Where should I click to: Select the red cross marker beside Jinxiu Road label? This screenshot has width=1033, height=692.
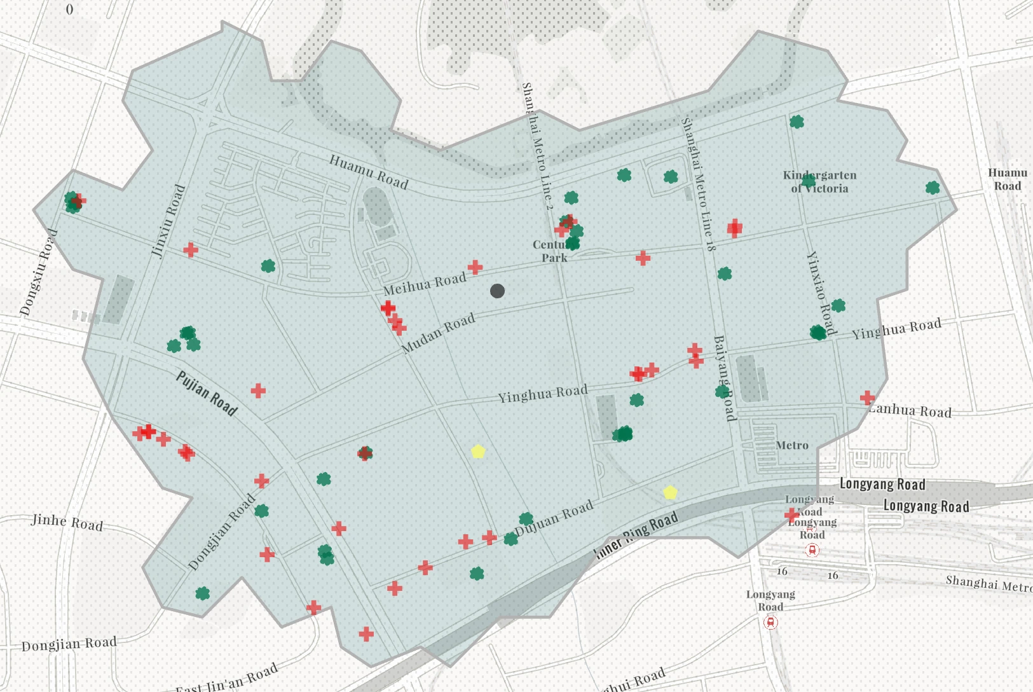click(x=190, y=250)
